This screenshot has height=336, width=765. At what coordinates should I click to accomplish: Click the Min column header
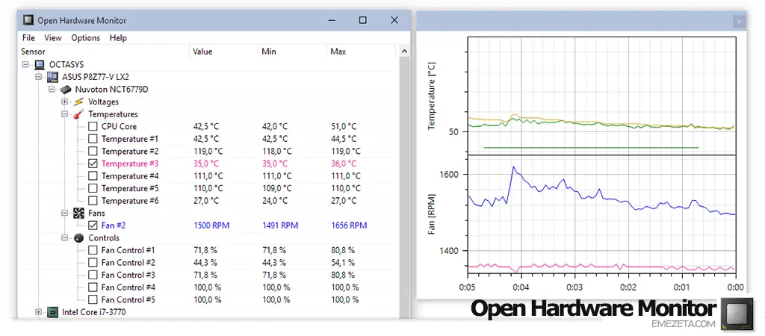click(292, 52)
